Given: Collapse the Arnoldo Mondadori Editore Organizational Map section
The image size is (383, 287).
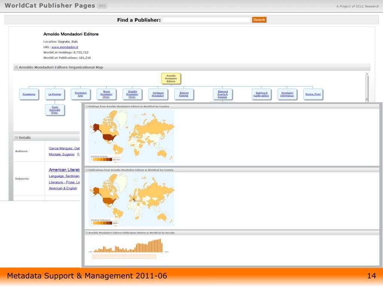Looking at the screenshot, I should [16, 67].
